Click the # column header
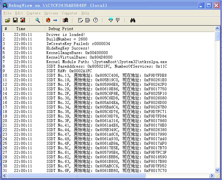Viewport: 222px width, 180px height. pos(7,29)
